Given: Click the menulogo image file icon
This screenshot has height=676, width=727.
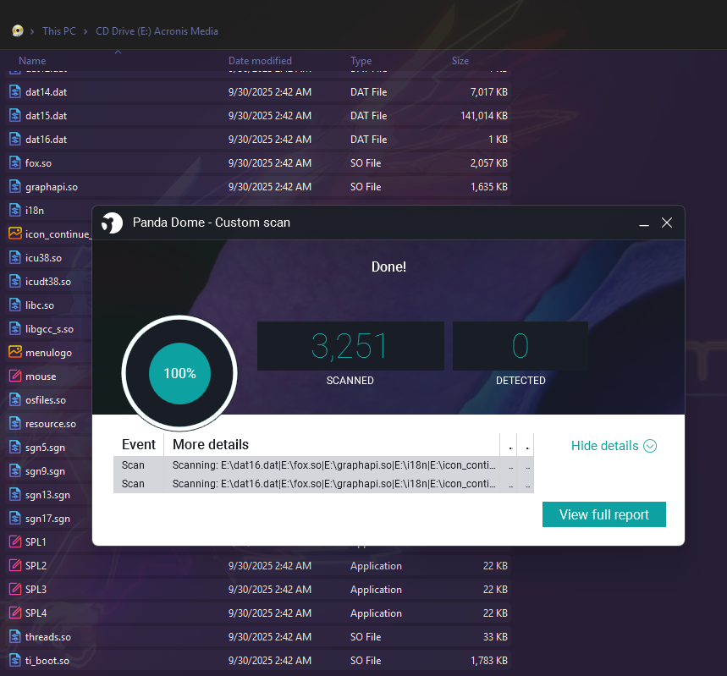Looking at the screenshot, I should tap(15, 352).
